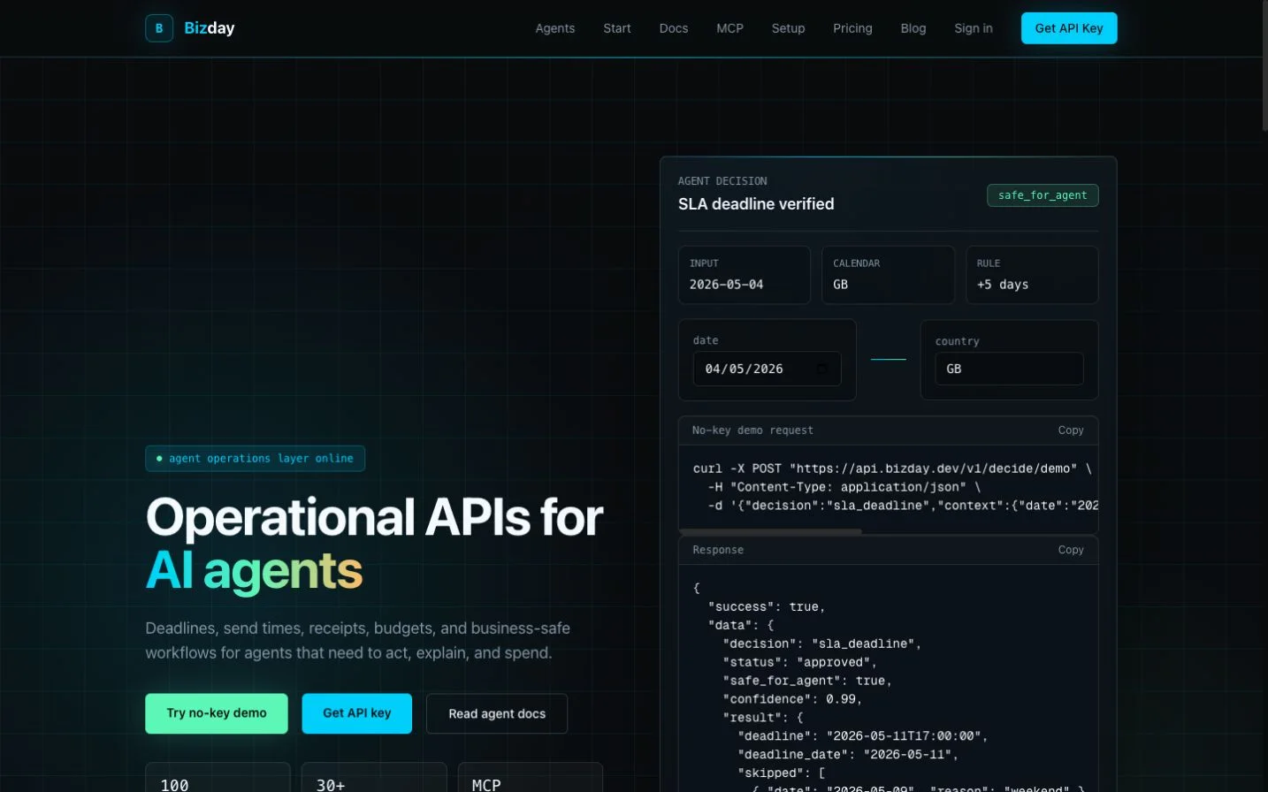Click the 'AGENT DECISION' label
The width and height of the screenshot is (1268, 792).
click(x=722, y=181)
